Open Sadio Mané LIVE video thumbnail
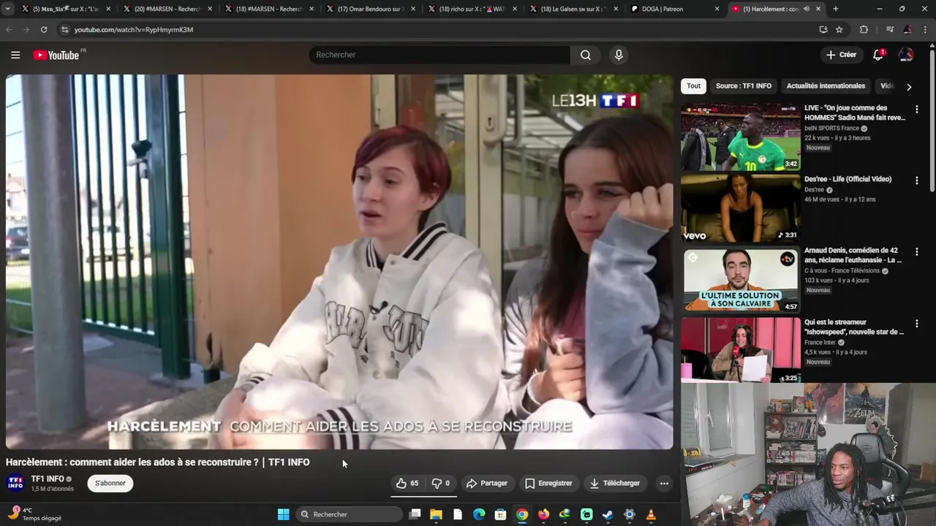The image size is (936, 526). click(x=740, y=137)
